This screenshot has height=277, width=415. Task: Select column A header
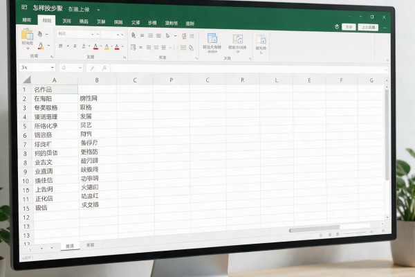pos(54,80)
